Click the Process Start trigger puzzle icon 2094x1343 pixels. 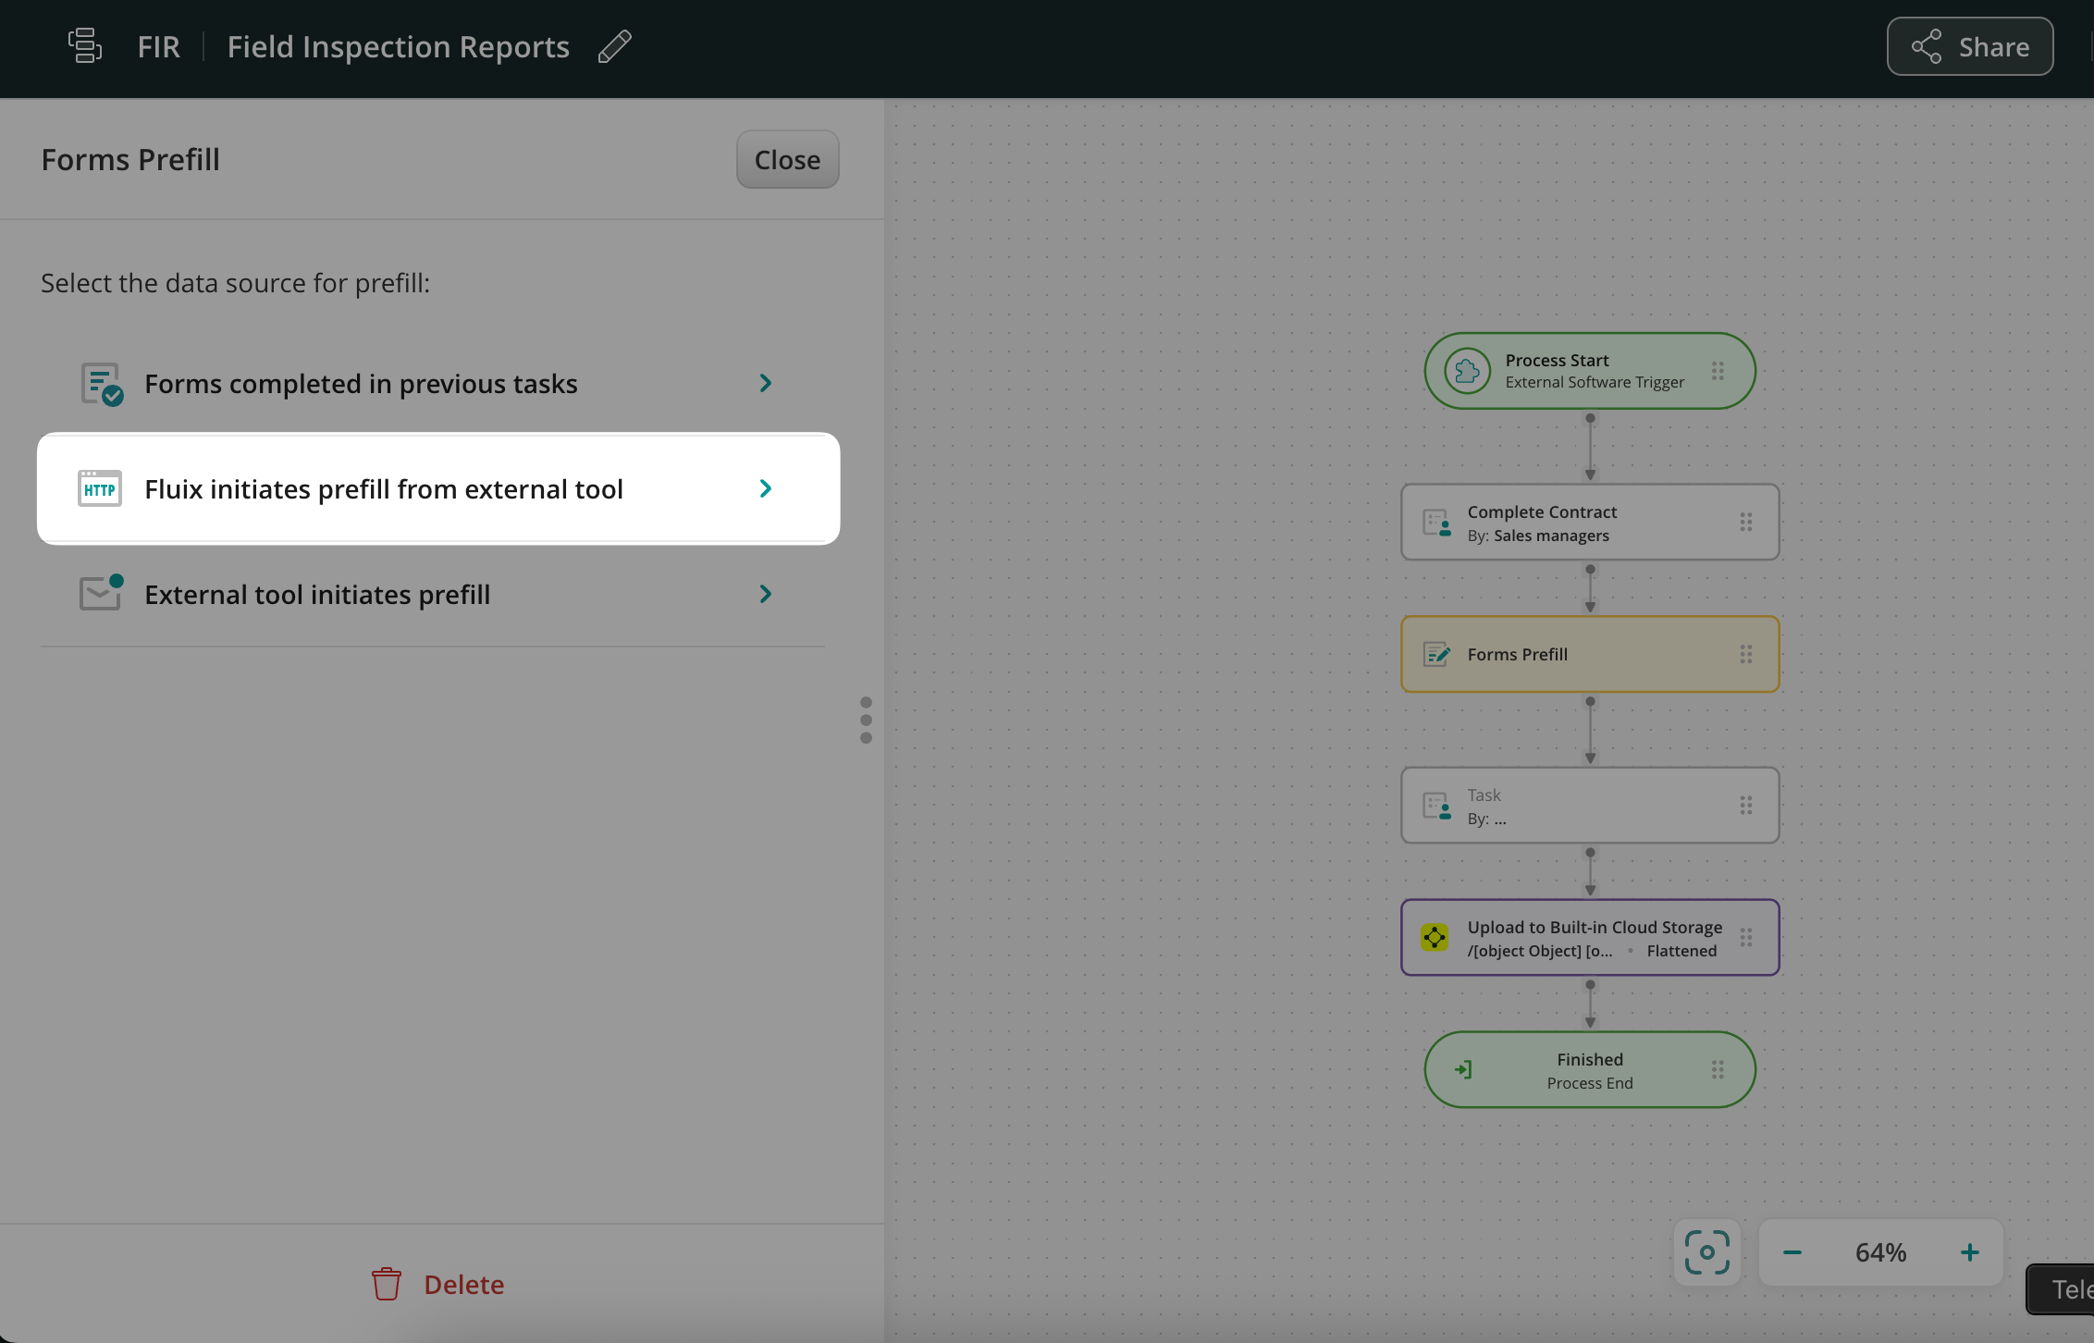(1467, 371)
